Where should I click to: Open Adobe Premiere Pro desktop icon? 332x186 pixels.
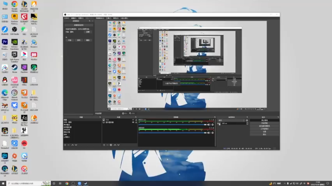[5, 42]
